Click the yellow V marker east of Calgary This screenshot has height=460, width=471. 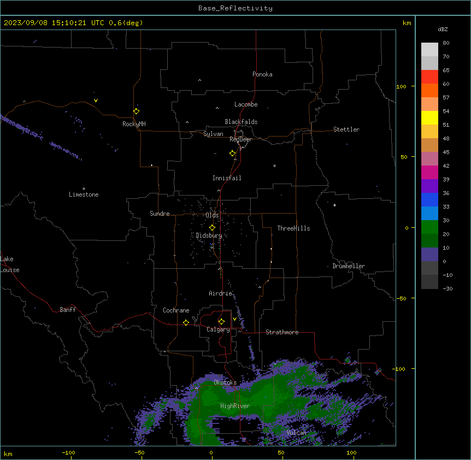234,319
